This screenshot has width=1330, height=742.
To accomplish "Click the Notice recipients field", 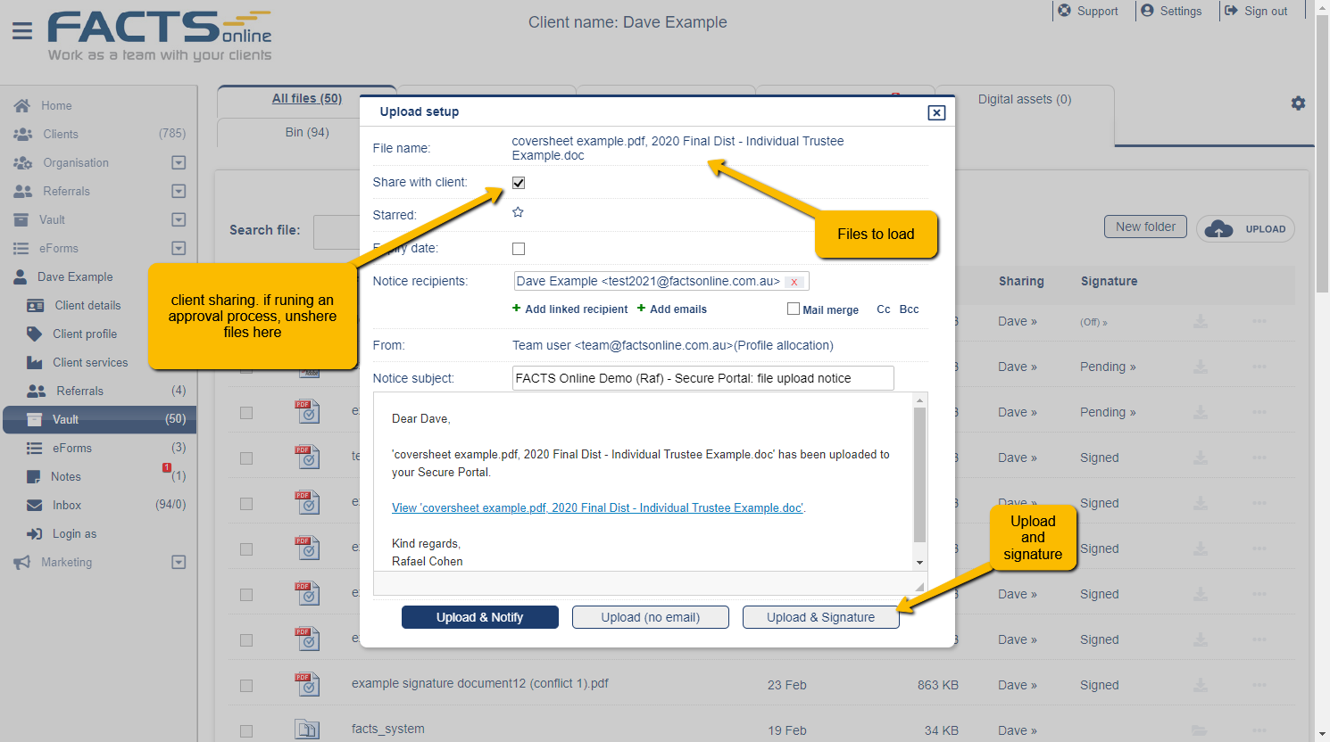I will (x=661, y=282).
